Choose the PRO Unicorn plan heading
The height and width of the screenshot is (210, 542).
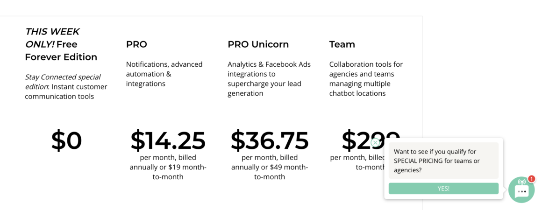pyautogui.click(x=258, y=44)
